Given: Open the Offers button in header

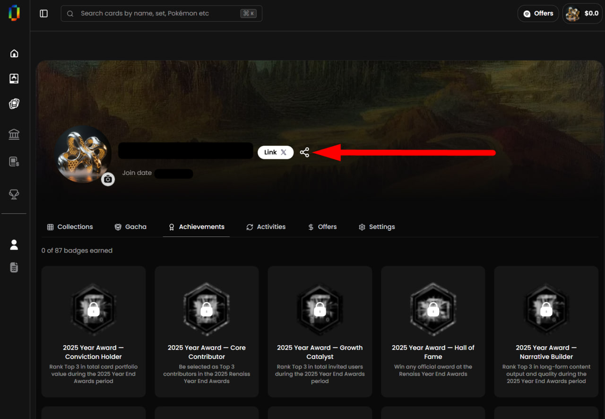Looking at the screenshot, I should click(x=538, y=14).
